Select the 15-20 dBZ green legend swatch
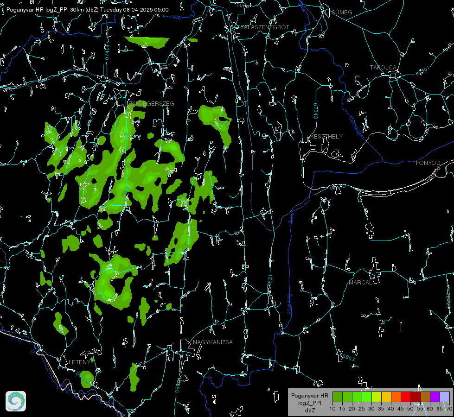The height and width of the screenshot is (417, 454). pyautogui.click(x=347, y=397)
